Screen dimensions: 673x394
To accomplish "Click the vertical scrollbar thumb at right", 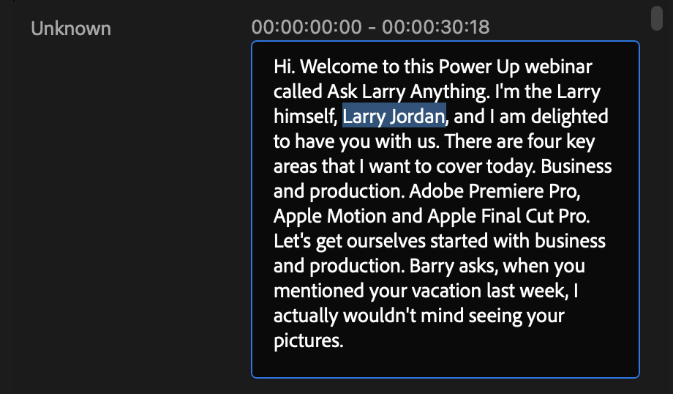I will [658, 17].
